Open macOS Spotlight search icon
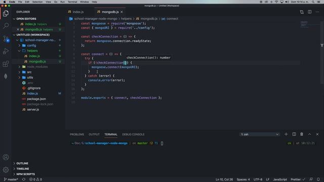 click(313, 2)
